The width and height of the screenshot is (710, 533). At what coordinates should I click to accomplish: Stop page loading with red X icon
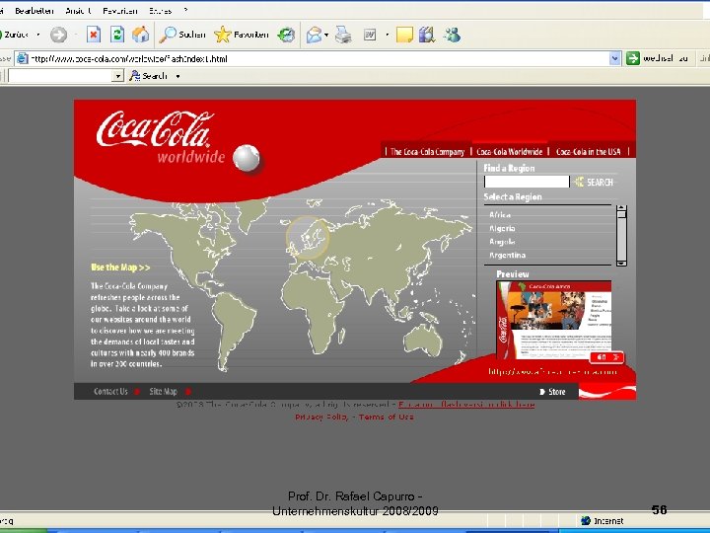[94, 35]
